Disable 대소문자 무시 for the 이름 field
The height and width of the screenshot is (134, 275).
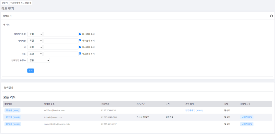(x=80, y=53)
